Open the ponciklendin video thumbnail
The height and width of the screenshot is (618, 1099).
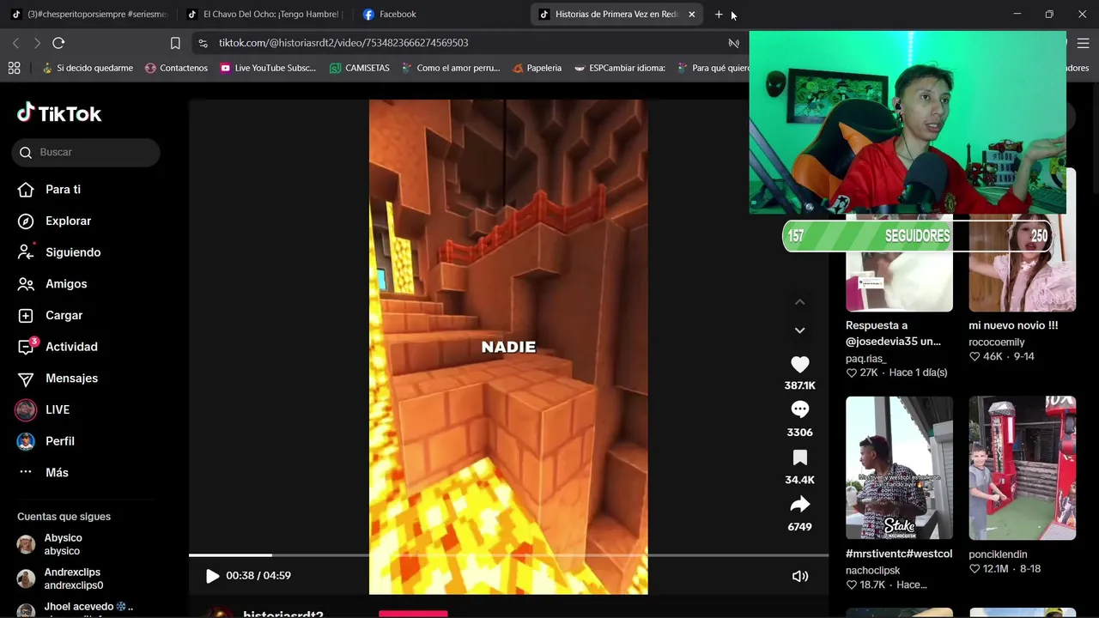click(x=1022, y=468)
